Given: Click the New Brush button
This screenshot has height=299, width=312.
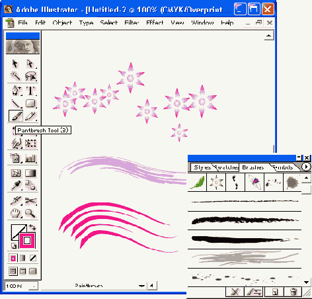Looking at the screenshot, I should pos(274,292).
